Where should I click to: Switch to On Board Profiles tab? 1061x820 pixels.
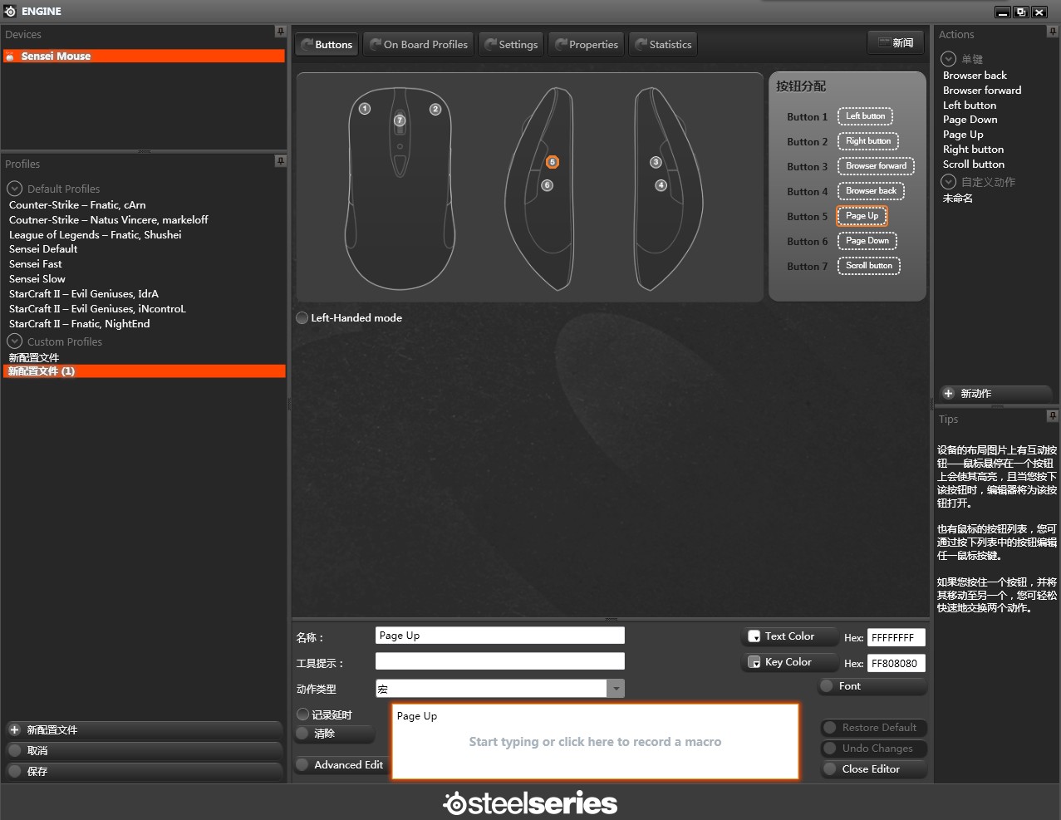(419, 44)
